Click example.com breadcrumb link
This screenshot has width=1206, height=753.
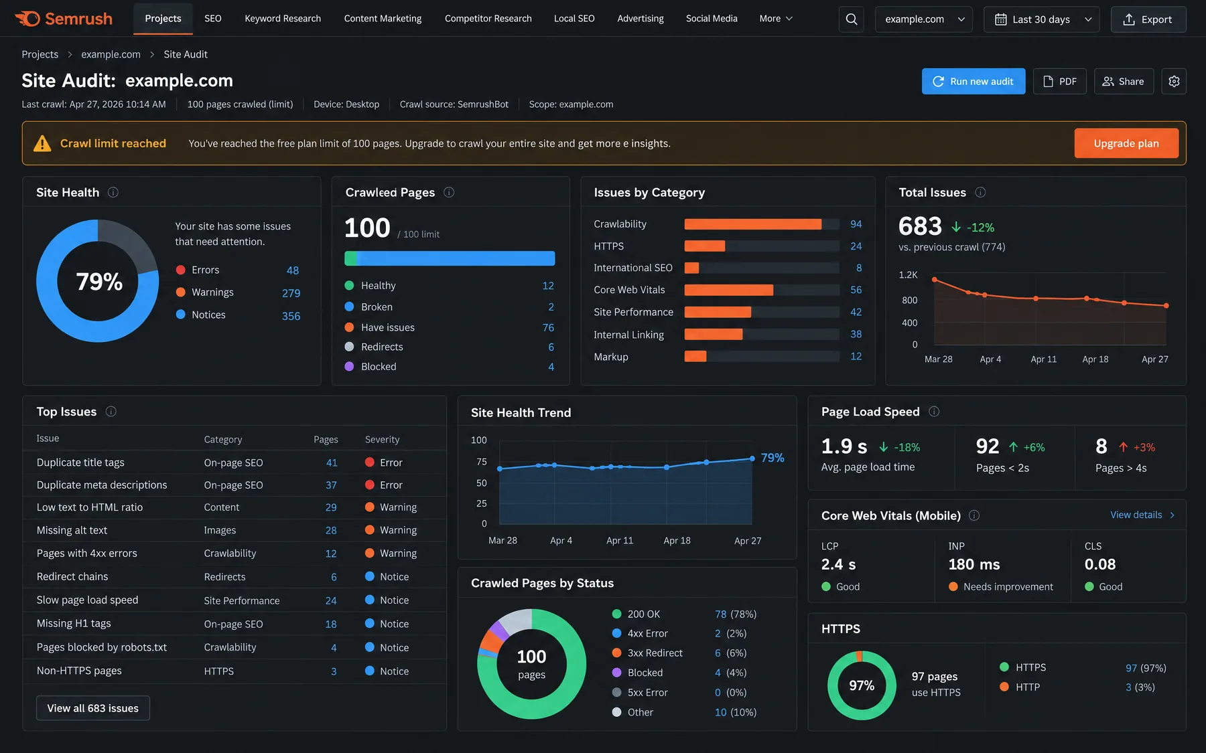(x=111, y=54)
